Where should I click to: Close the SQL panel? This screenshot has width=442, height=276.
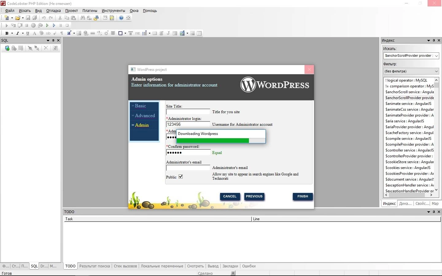[58, 40]
